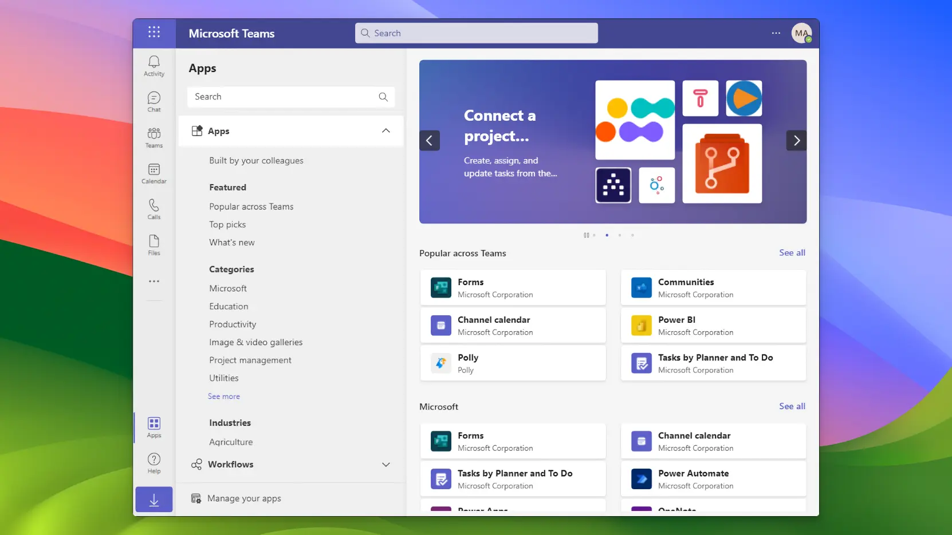Open the Activity icon in the sidebar
Viewport: 952px width, 535px height.
(x=154, y=65)
